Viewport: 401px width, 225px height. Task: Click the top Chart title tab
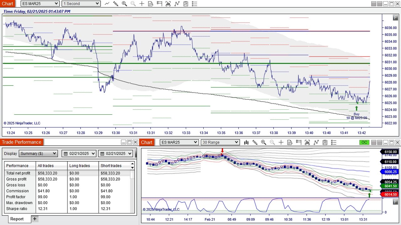click(x=8, y=4)
